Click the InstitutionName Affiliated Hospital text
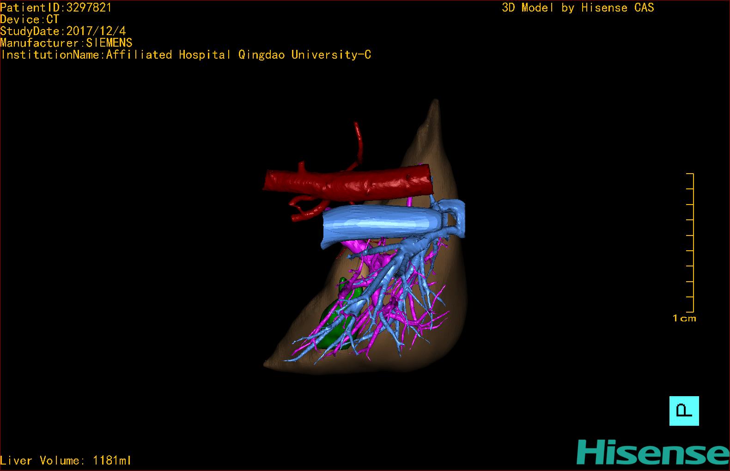 186,54
